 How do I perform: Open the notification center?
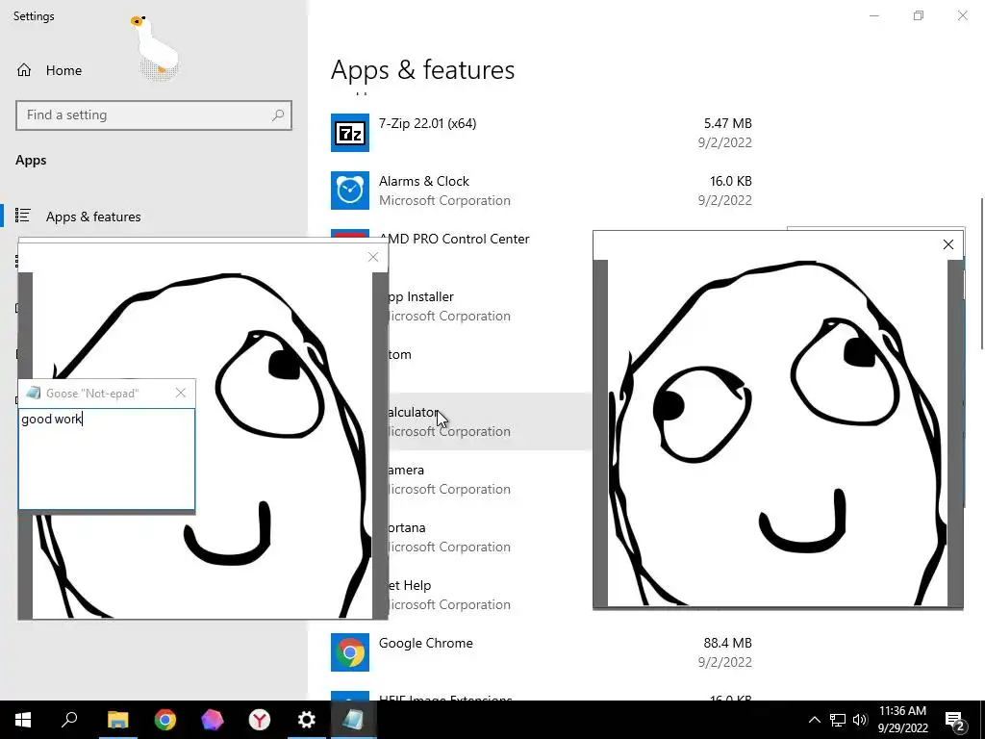[955, 721]
